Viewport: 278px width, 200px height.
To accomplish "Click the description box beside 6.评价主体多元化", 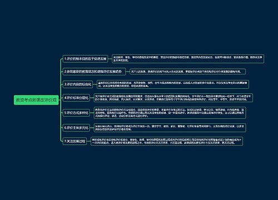I will pyautogui.click(x=170, y=128).
